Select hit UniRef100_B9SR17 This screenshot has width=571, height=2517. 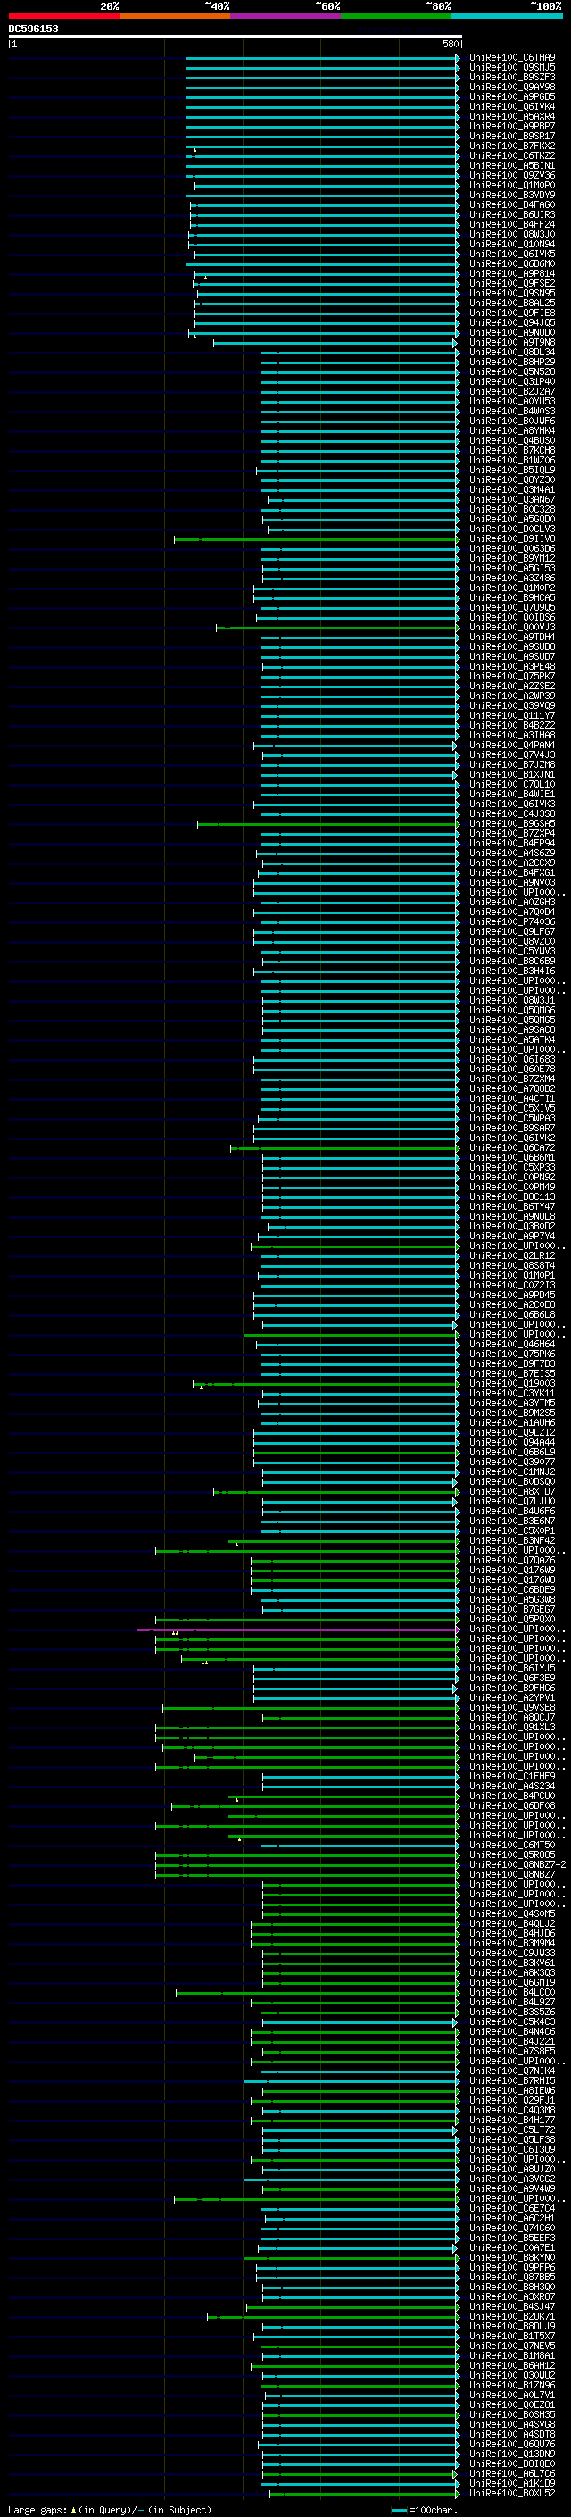512,136
